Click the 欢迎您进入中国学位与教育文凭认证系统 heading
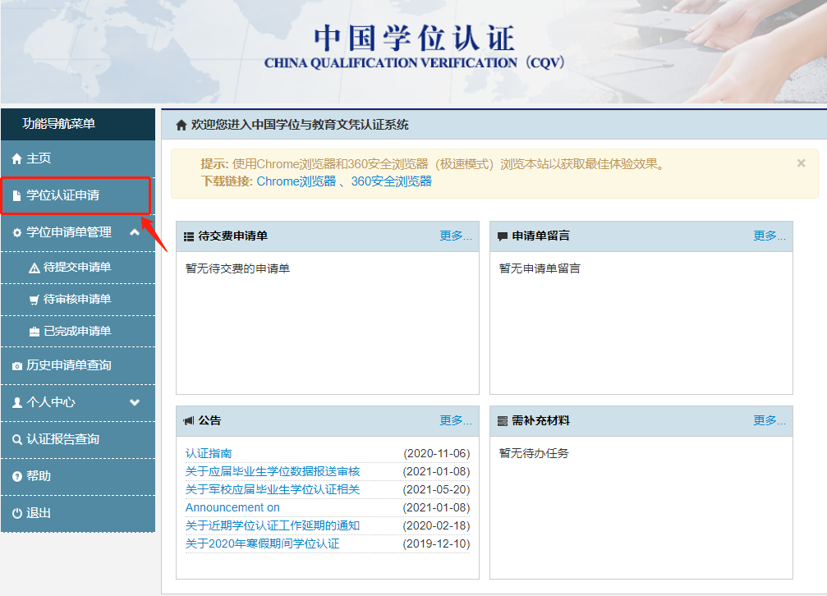827x596 pixels. pyautogui.click(x=300, y=125)
